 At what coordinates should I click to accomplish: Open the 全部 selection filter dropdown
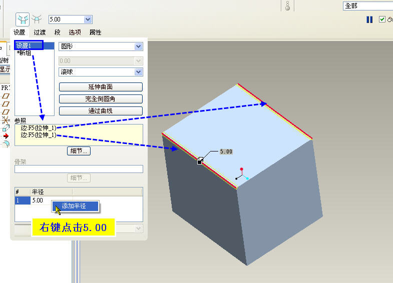(367, 6)
